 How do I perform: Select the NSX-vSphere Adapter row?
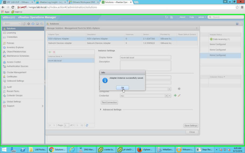pos(122,39)
